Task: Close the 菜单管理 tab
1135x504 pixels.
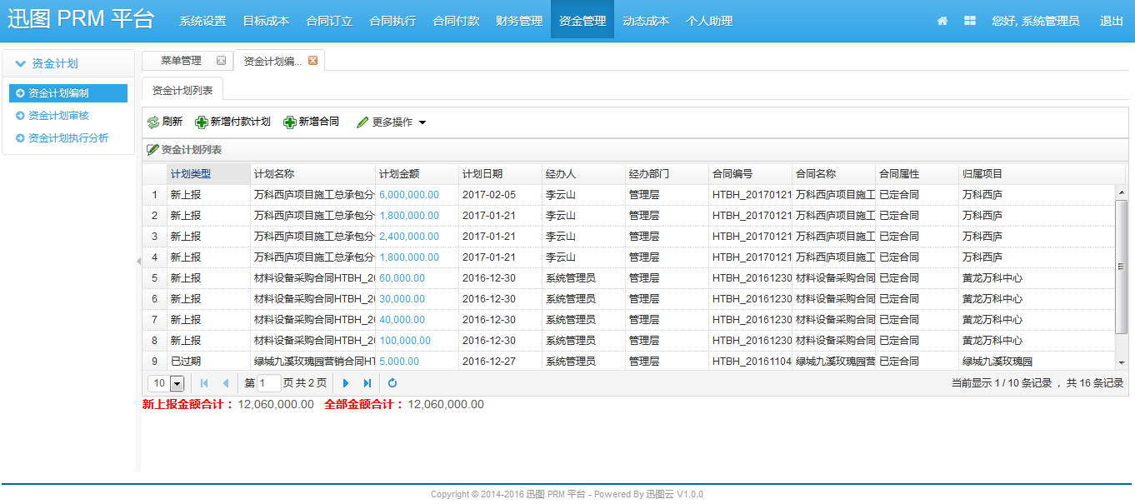Action: 221,60
